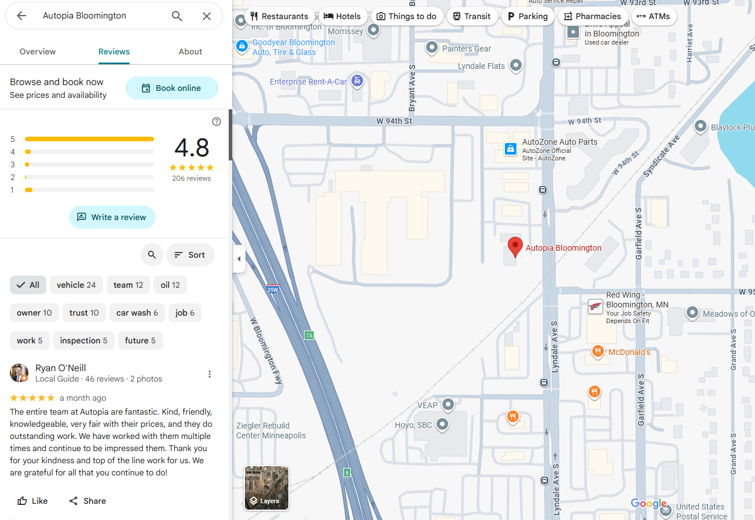755x520 pixels.
Task: Click the Red Wing store logo marker
Action: pyautogui.click(x=595, y=306)
